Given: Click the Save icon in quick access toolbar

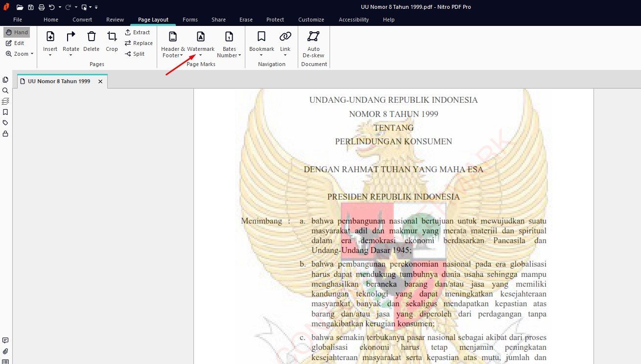Looking at the screenshot, I should [31, 7].
